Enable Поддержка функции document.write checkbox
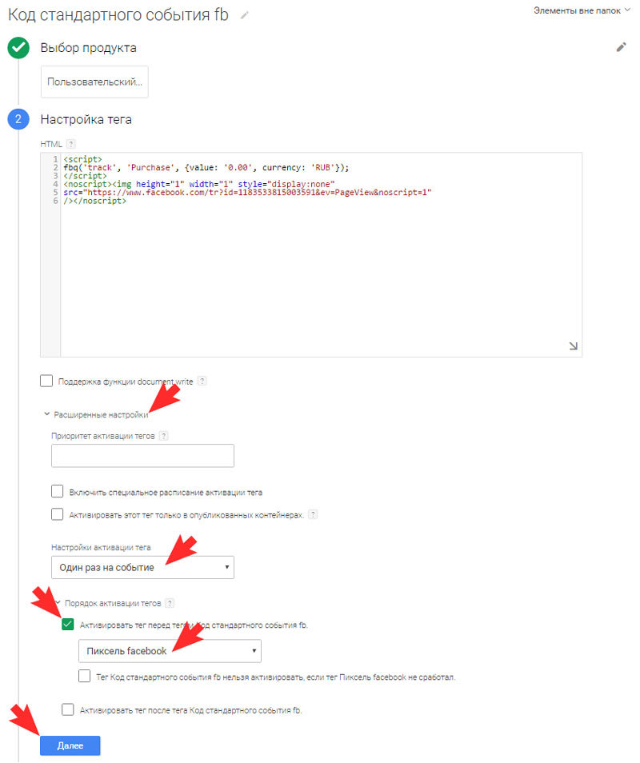This screenshot has width=640, height=763. [x=46, y=381]
